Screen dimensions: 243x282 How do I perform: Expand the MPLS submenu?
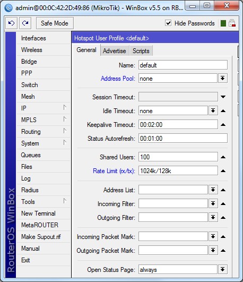click(x=43, y=120)
